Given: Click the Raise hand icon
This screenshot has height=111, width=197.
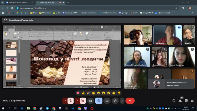Looking at the screenshot, I should tap(115, 100).
